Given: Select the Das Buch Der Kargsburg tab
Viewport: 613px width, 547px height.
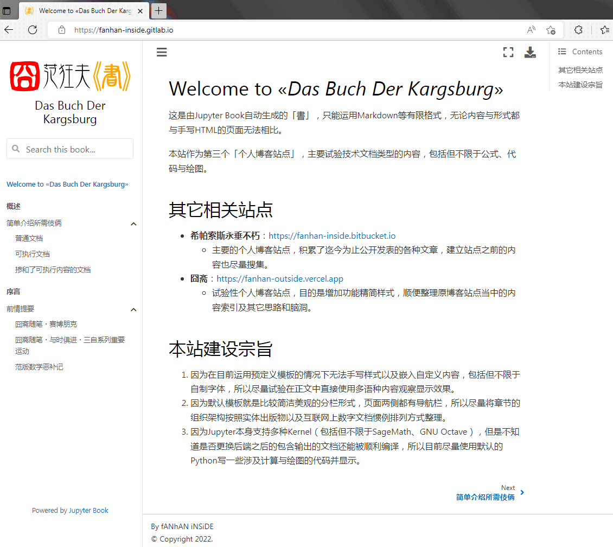Looking at the screenshot, I should tap(84, 10).
